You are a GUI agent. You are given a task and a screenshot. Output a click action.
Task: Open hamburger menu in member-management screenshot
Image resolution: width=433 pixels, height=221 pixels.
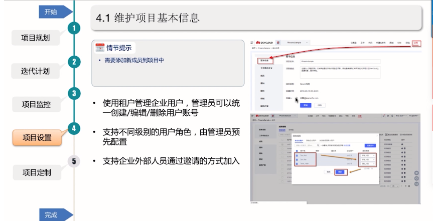(252, 116)
